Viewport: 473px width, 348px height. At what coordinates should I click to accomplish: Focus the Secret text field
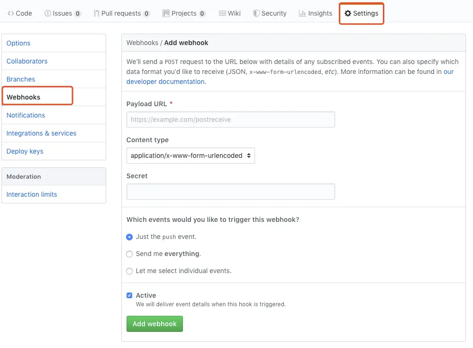point(230,192)
